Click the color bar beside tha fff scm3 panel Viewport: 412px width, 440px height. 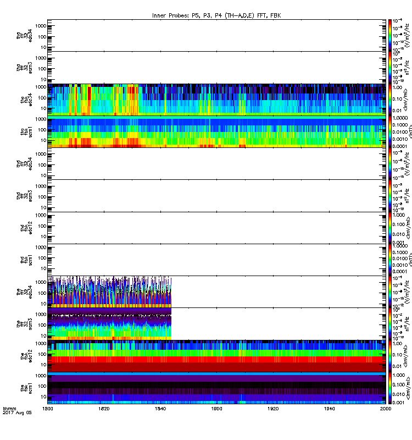(389, 68)
